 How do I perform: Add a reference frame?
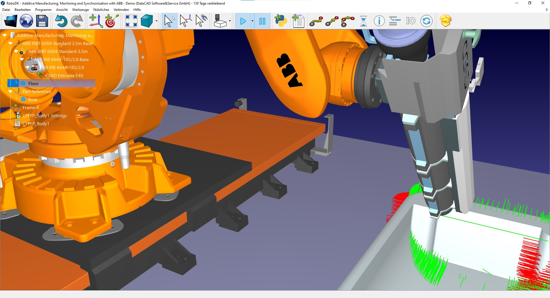pos(96,21)
